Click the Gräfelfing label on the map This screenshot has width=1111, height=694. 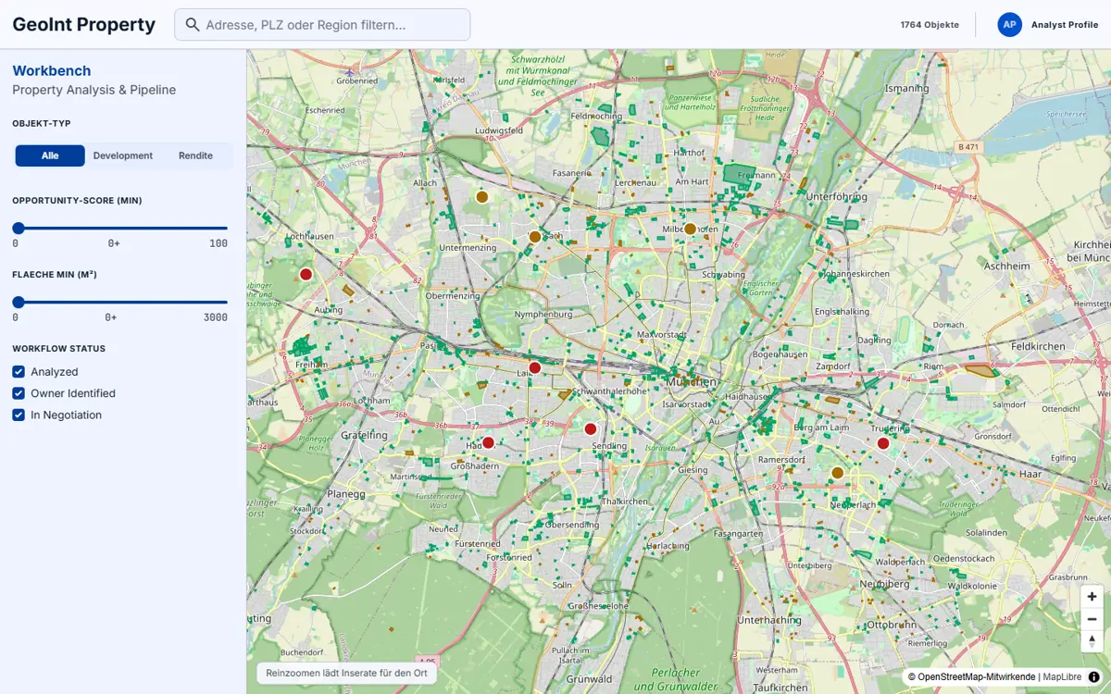[365, 435]
